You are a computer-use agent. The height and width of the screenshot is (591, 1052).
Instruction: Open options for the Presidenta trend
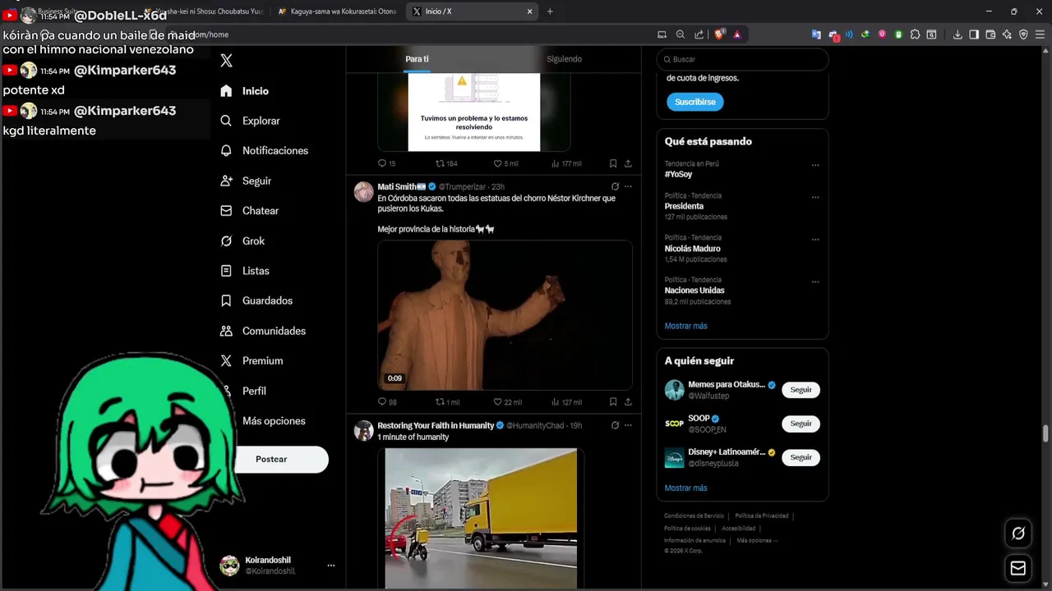[815, 197]
